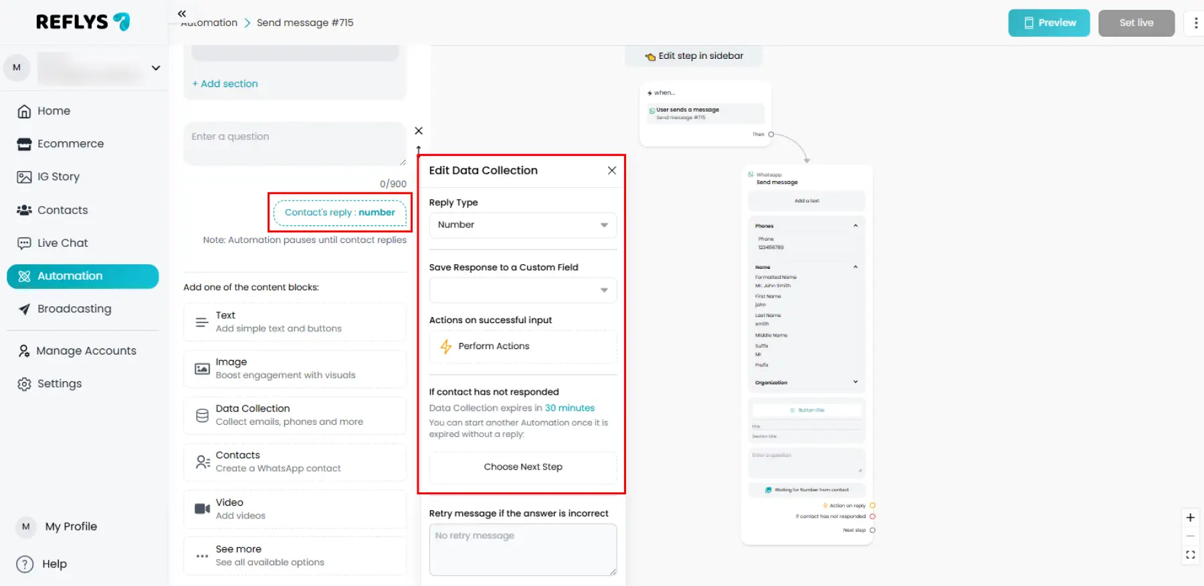Click the Preview button
1204x586 pixels.
coord(1049,23)
